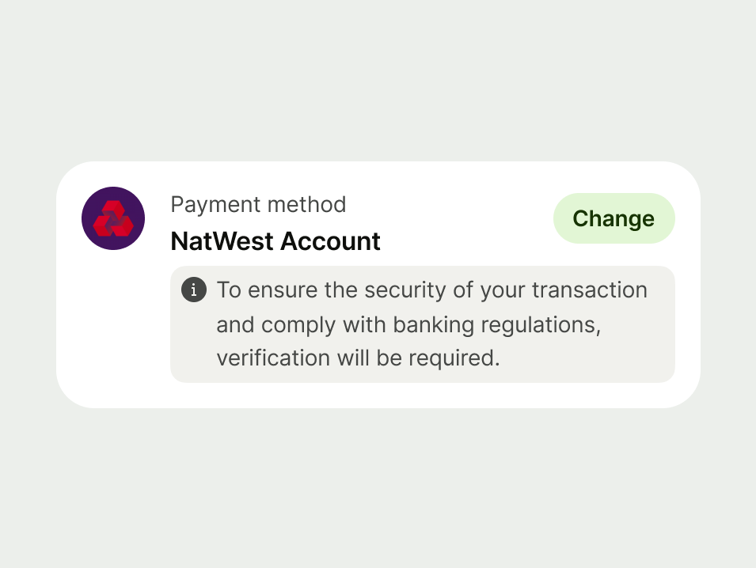Click the word "required" in the notice
756x568 pixels.
point(454,358)
